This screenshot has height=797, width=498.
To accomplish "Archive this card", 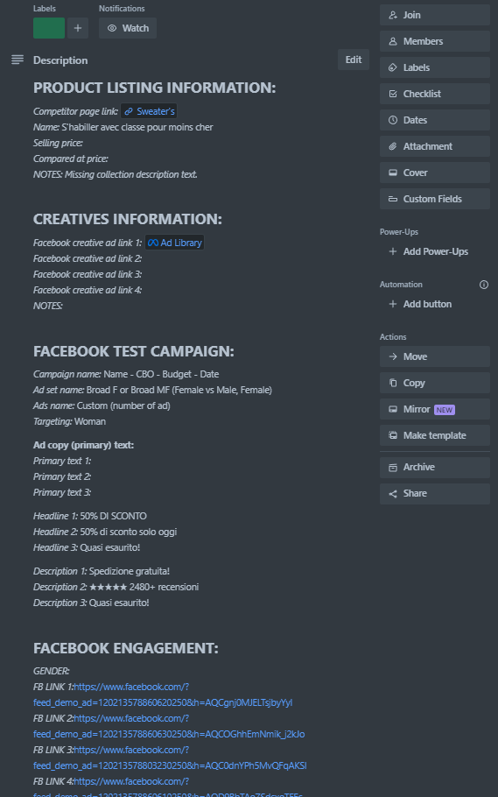I will pos(434,467).
